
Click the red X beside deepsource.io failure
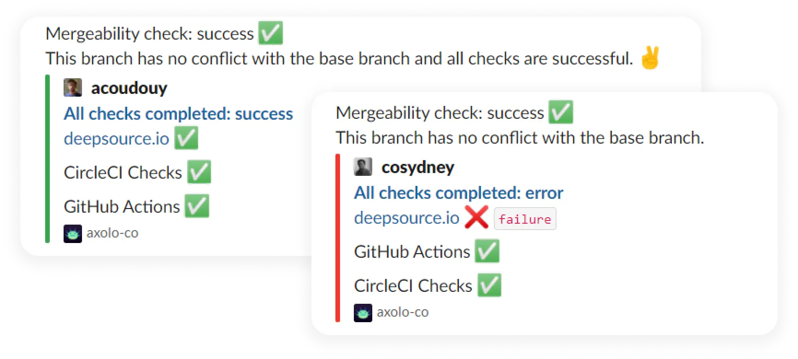click(477, 218)
